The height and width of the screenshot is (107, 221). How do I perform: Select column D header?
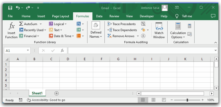(x=68, y=59)
